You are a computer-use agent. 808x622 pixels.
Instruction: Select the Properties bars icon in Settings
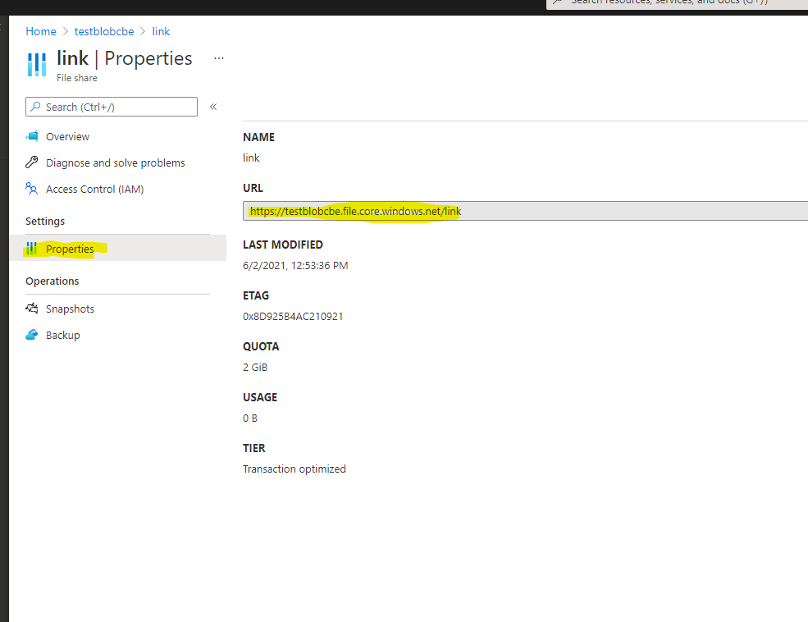pos(32,249)
